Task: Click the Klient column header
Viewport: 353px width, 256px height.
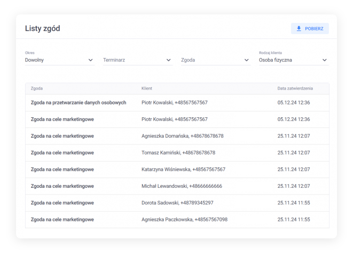Action: click(147, 88)
